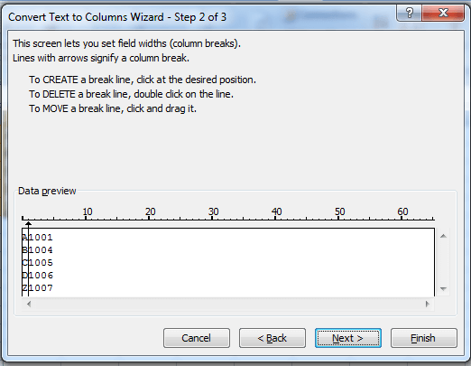Click the preview scroll up arrow
Image resolution: width=471 pixels, height=366 pixels.
click(x=443, y=236)
